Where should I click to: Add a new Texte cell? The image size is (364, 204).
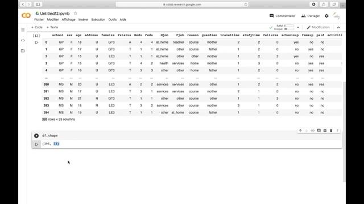pos(52,27)
